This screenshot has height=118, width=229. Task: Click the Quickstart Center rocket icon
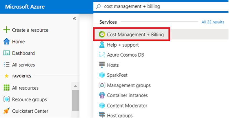6,111
